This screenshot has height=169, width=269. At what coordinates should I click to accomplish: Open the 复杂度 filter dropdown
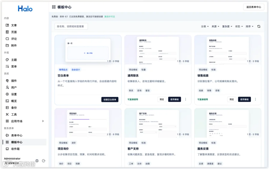[227, 26]
